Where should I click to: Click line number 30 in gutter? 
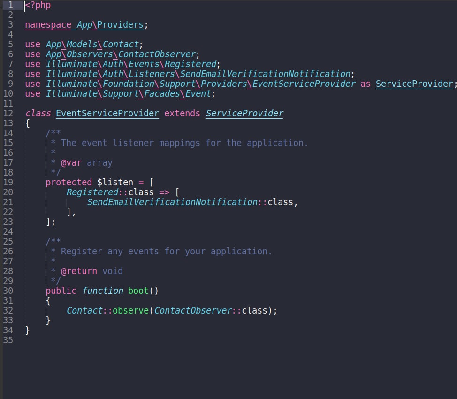[x=8, y=291]
